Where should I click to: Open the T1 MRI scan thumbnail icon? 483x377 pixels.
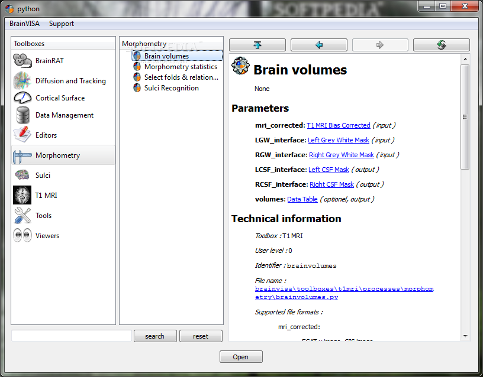click(22, 195)
